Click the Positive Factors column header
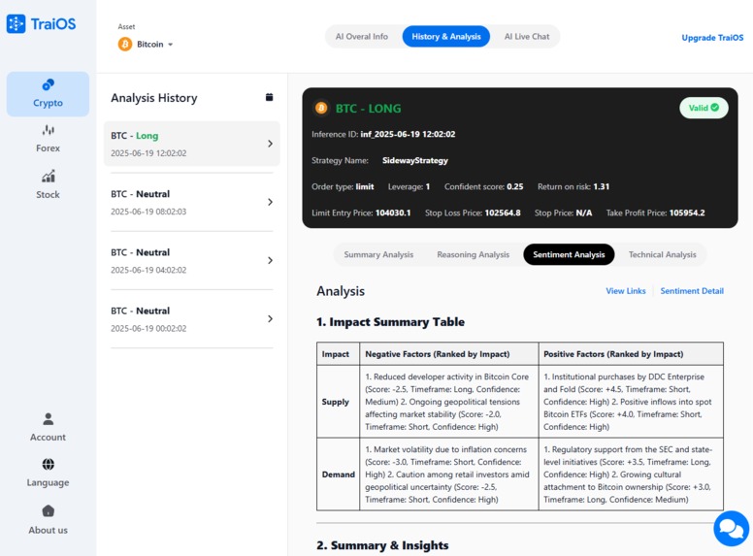Image resolution: width=753 pixels, height=556 pixels. 631,354
